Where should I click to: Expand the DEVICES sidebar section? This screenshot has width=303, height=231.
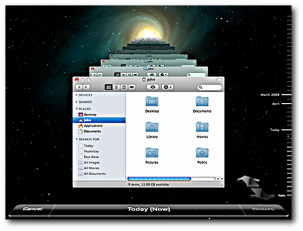click(76, 95)
